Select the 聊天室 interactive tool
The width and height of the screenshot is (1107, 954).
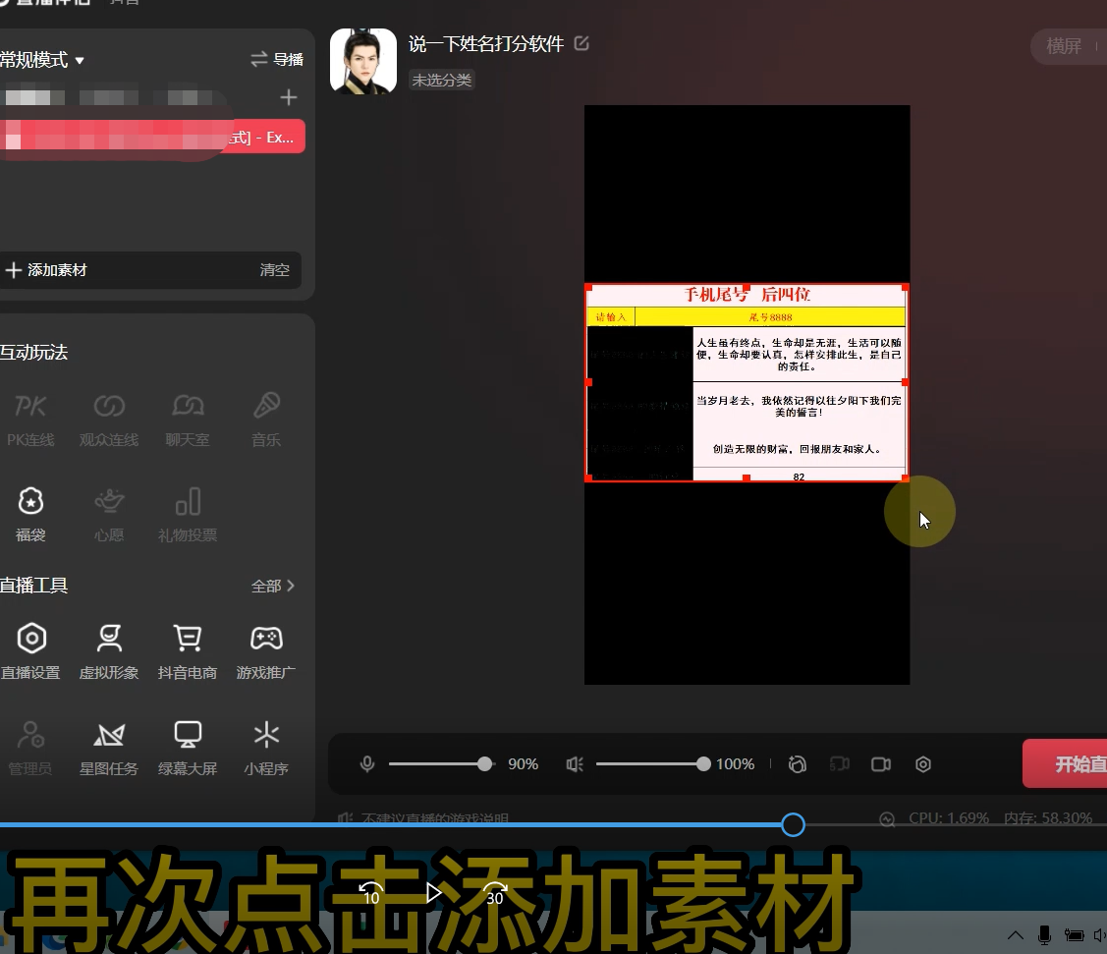(x=187, y=418)
